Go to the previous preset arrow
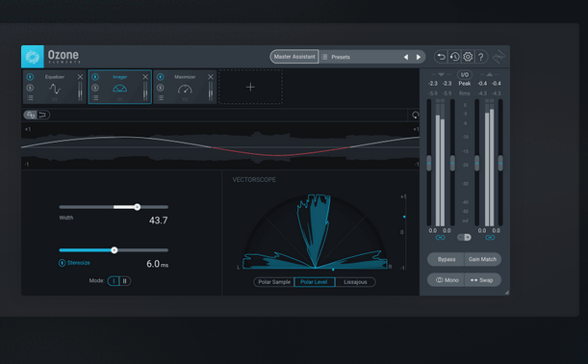 [406, 57]
